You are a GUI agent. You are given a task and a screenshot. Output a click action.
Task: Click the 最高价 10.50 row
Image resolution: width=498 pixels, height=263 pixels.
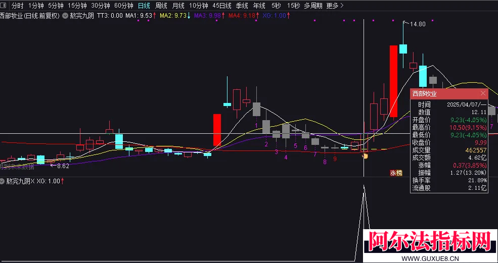point(449,128)
